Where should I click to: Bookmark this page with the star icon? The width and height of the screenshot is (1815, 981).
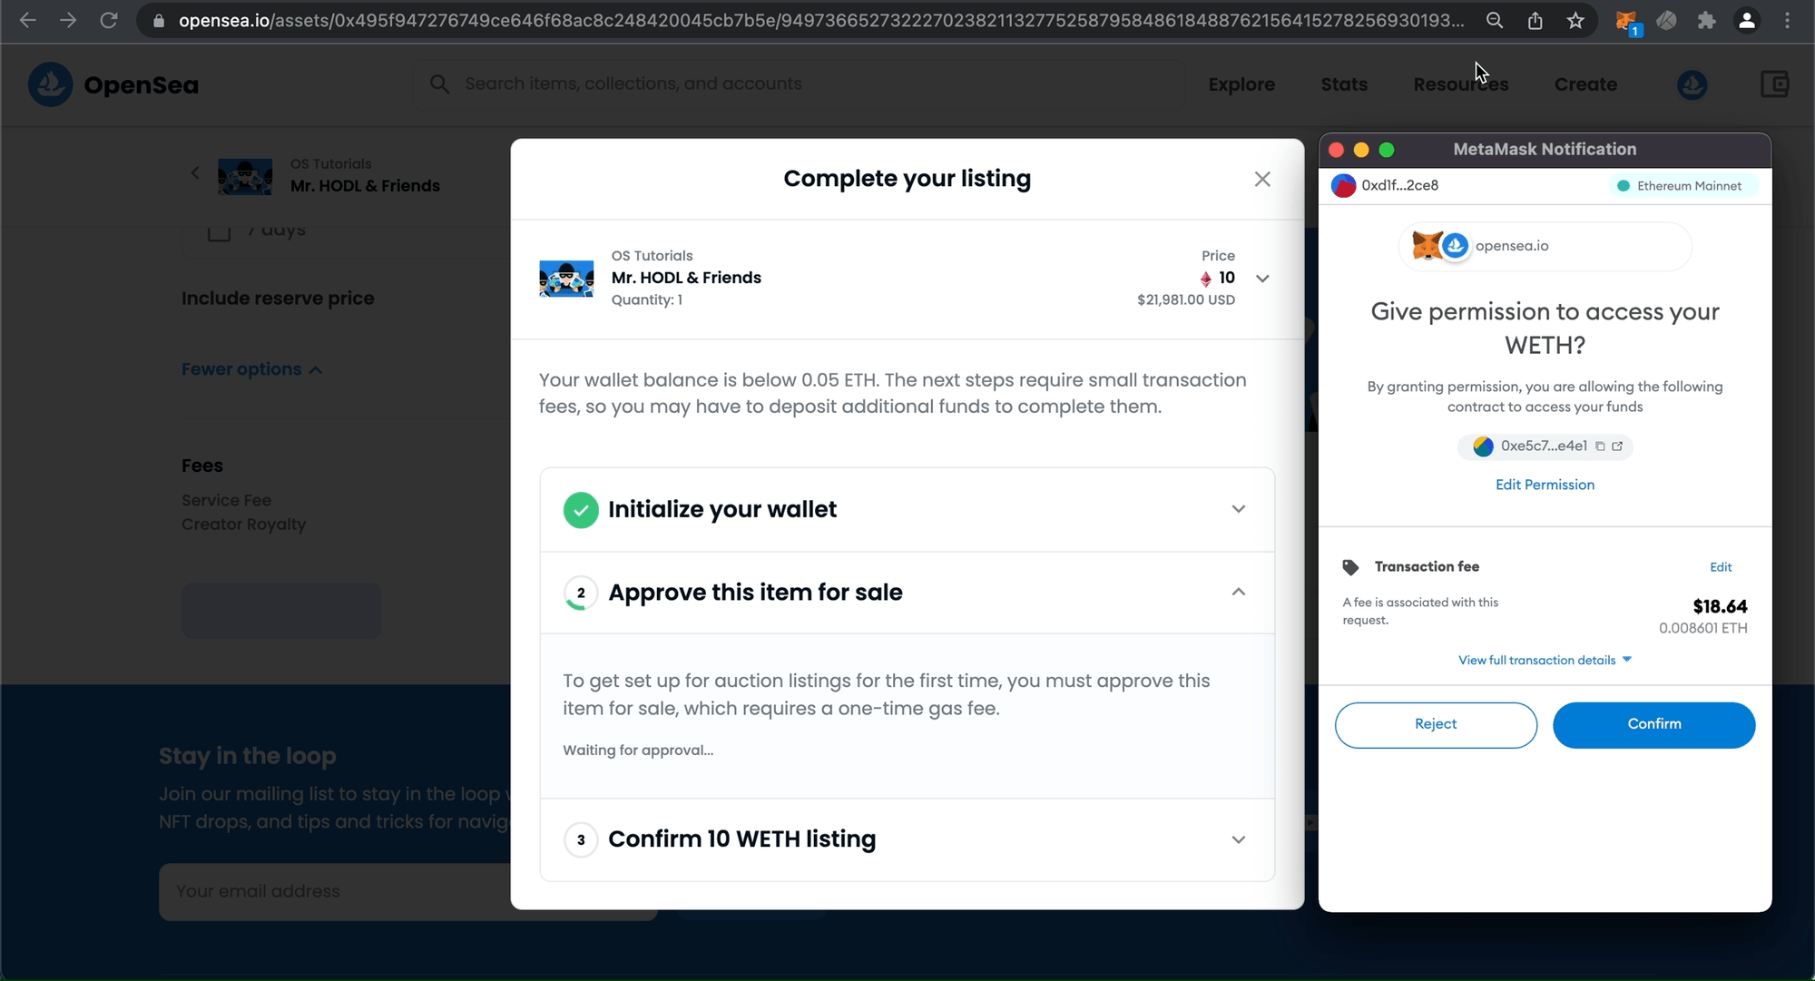1575,20
